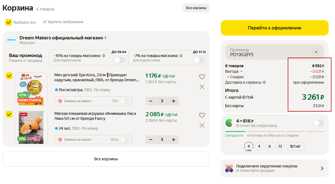Decrease quantity of Лиса Лика plush toy
This screenshot has width=335, height=184.
(151, 140)
